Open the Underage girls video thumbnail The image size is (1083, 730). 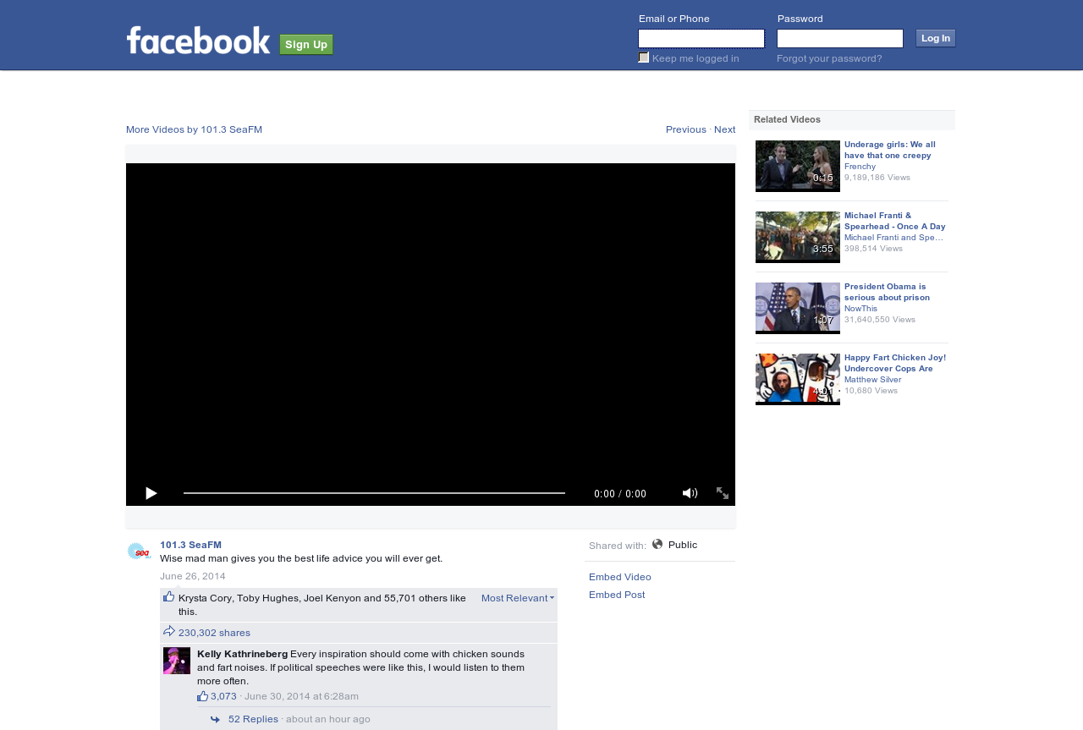point(798,166)
